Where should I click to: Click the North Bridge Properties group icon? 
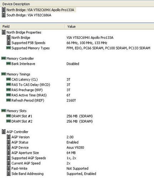pos(4,32)
